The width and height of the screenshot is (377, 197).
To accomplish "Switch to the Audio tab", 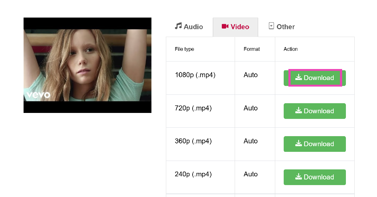I will [x=189, y=27].
